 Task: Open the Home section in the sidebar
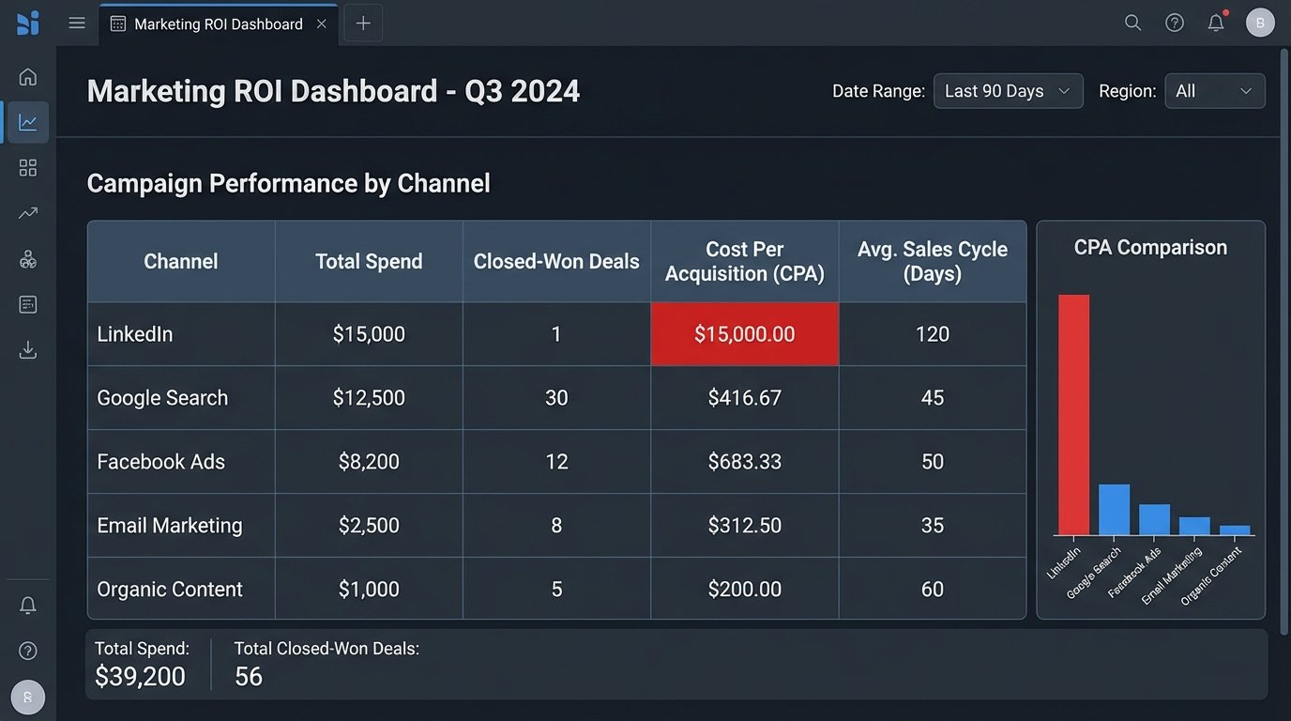27,76
